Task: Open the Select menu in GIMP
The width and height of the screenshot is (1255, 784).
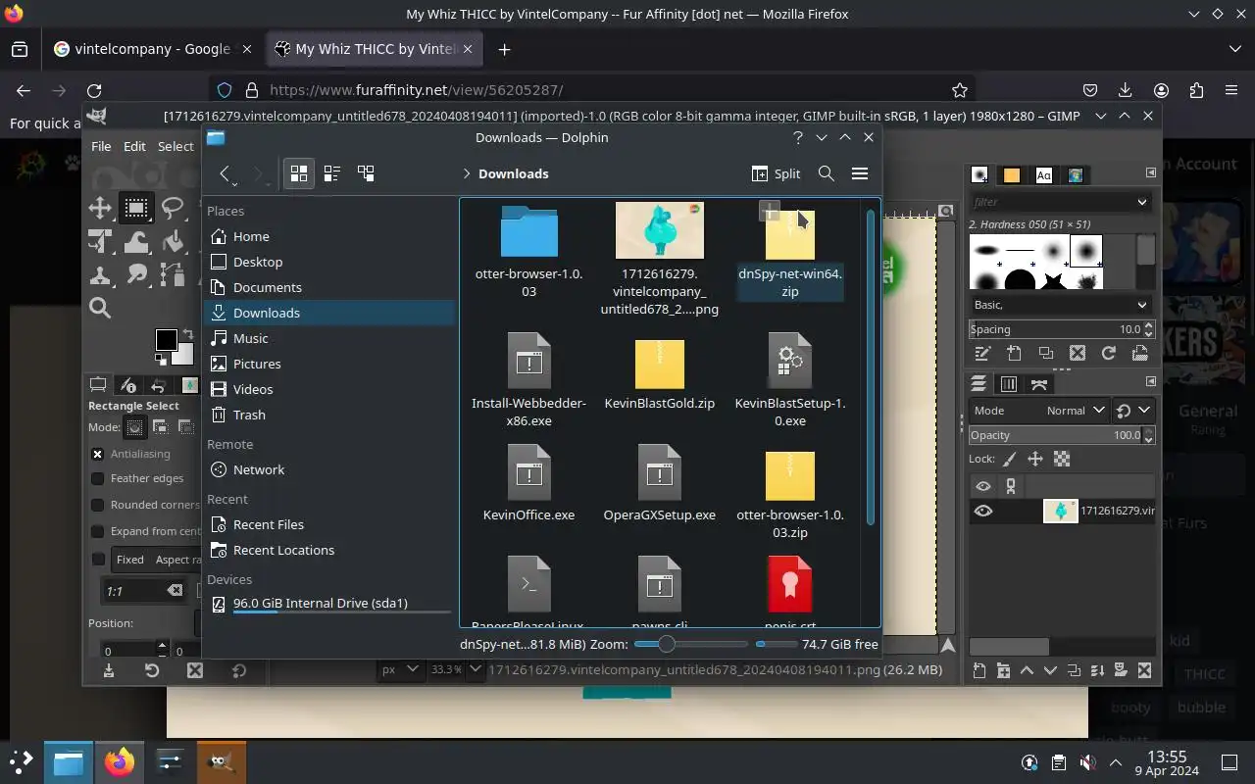Action: point(176,146)
